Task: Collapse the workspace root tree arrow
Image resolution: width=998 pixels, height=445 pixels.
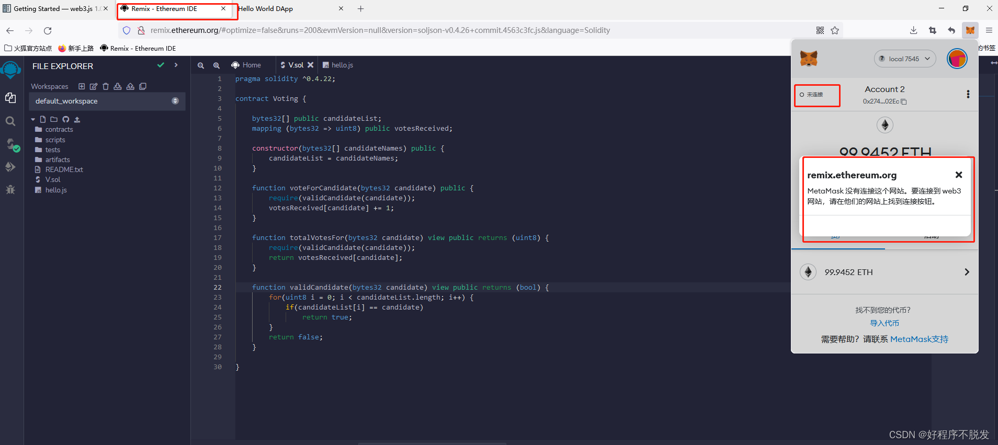Action: (33, 120)
